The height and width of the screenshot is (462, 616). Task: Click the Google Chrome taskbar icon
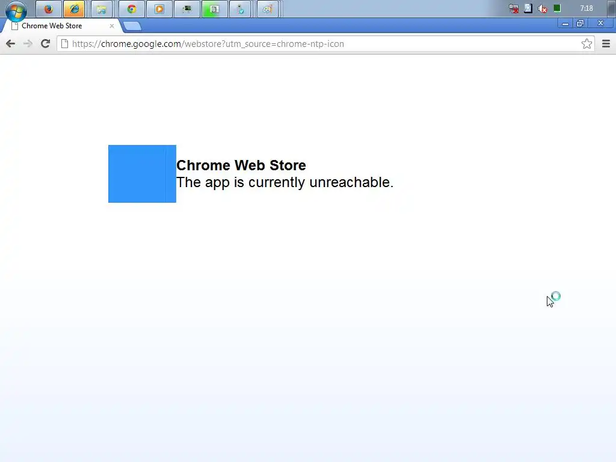coord(132,9)
